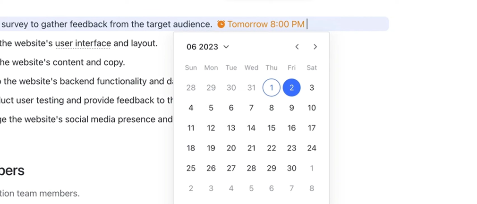Click the "Tomorrow 8:00 PM" reminder text
The image size is (477, 204).
pyautogui.click(x=266, y=24)
